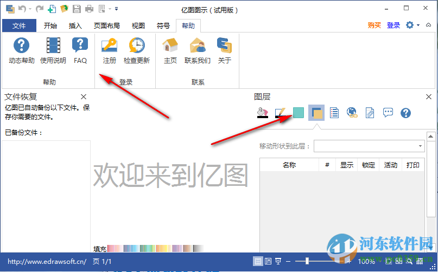Select the layers panel icon

pos(316,113)
